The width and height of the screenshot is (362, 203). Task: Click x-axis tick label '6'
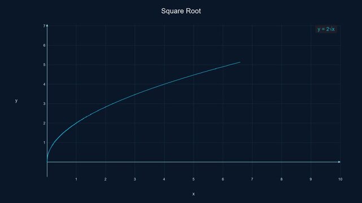click(x=223, y=179)
